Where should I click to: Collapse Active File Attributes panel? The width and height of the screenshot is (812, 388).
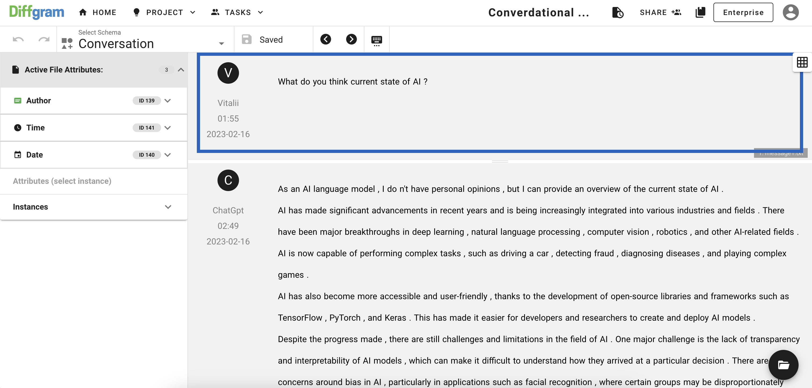click(181, 70)
